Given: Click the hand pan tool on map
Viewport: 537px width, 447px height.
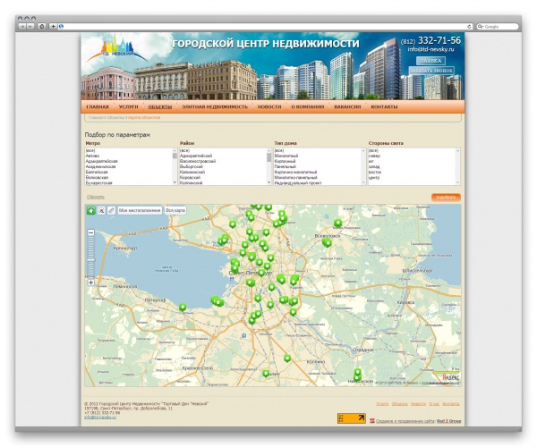Looking at the screenshot, I should pos(90,210).
